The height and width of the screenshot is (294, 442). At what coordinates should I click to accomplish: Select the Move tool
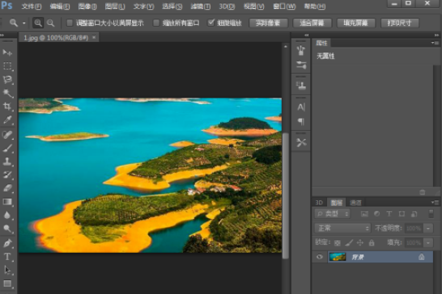(x=7, y=52)
